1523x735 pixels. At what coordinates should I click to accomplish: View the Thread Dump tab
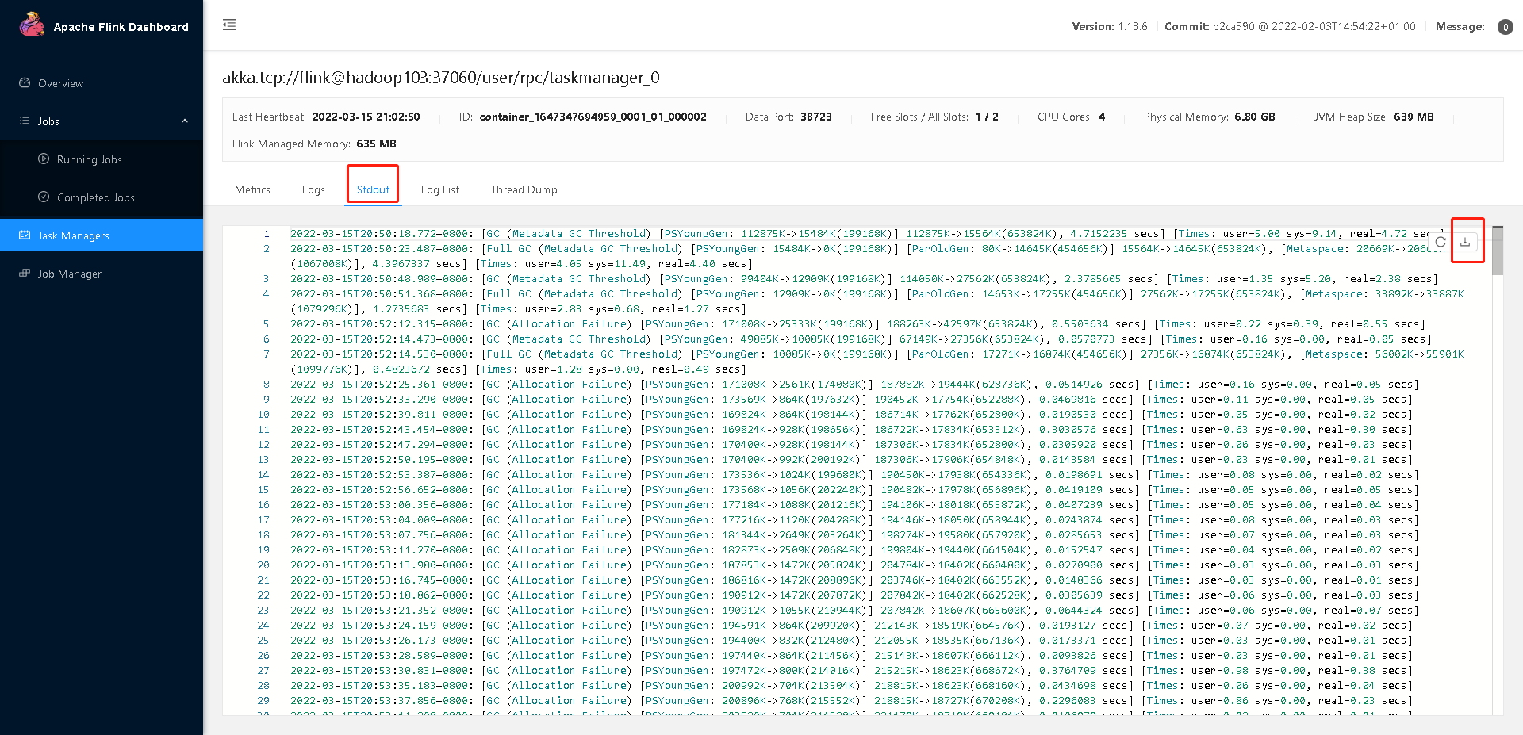[524, 190]
